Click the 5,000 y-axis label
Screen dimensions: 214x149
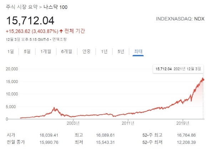pos(11,107)
